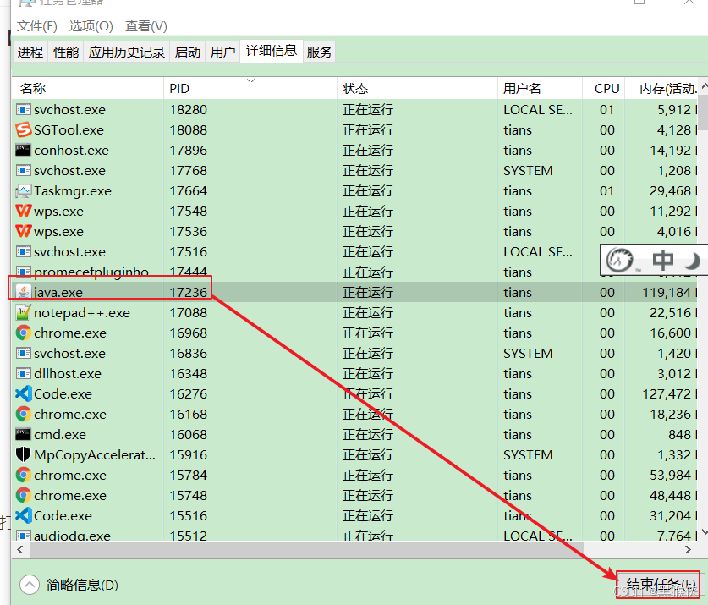This screenshot has width=708, height=605.
Task: Expand the 简略信息 chevron at bottom left
Action: (x=30, y=584)
